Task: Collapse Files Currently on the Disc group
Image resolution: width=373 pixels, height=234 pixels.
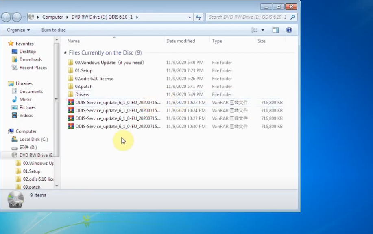Action: (x=65, y=52)
